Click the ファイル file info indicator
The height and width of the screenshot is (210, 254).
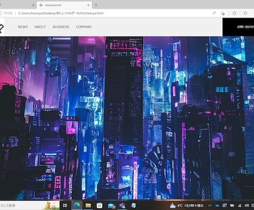[6, 13]
